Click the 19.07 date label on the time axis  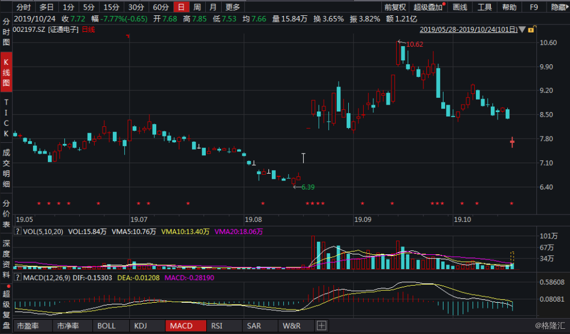tap(139, 220)
